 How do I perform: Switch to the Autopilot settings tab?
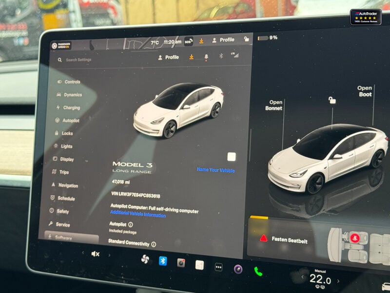[70, 119]
